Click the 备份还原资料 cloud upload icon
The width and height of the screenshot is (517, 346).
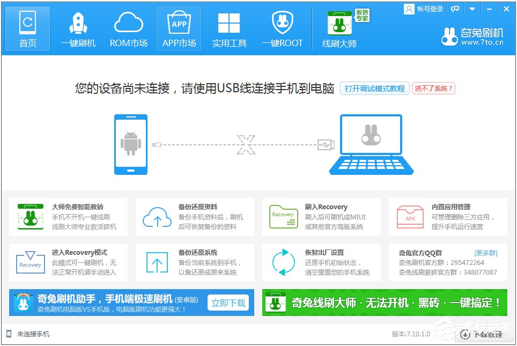[157, 217]
